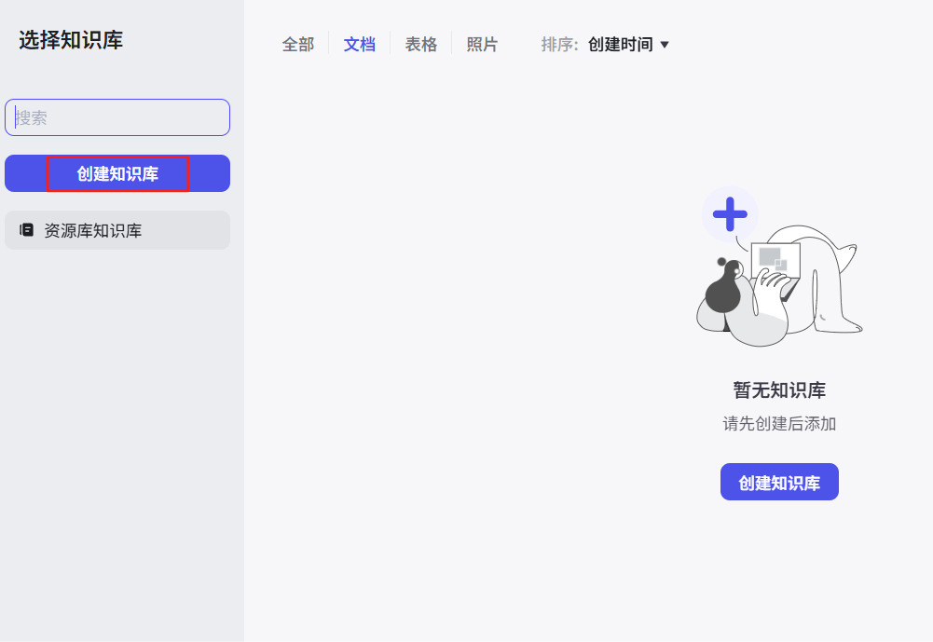Screen dimensions: 933x642
Task: Click the 请先创建后添加 hint text
Action: tap(779, 422)
